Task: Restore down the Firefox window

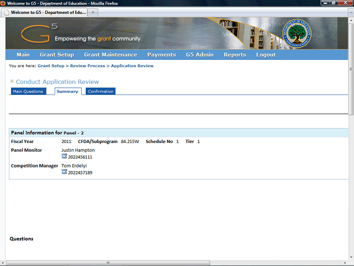Action: tap(334, 2)
